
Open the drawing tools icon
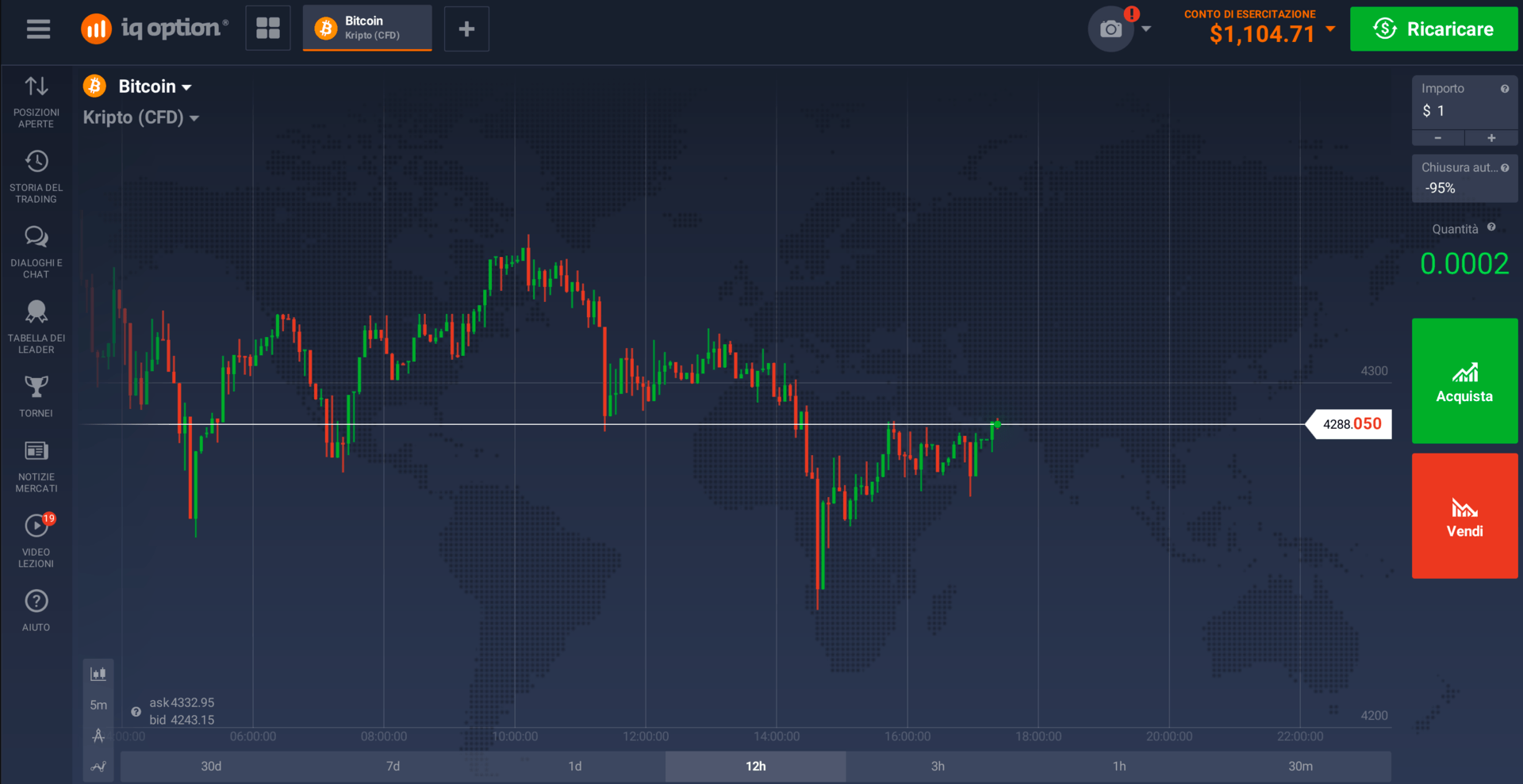(98, 736)
